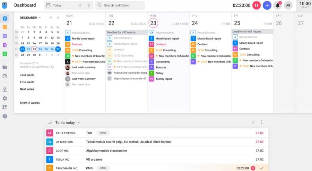Go to next month in mini calendar
This screenshot has width=312, height=171.
(58, 18)
